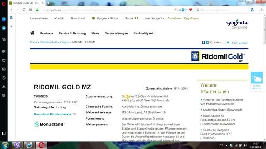266x149 pixels.
Task: Open settings gear in sidebar
Action: [4, 96]
